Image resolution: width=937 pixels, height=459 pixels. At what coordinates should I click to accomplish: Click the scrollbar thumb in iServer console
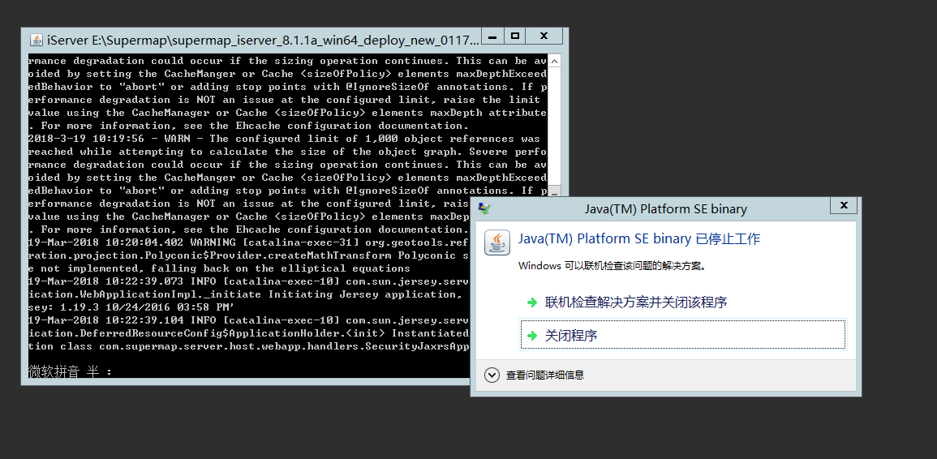point(555,191)
